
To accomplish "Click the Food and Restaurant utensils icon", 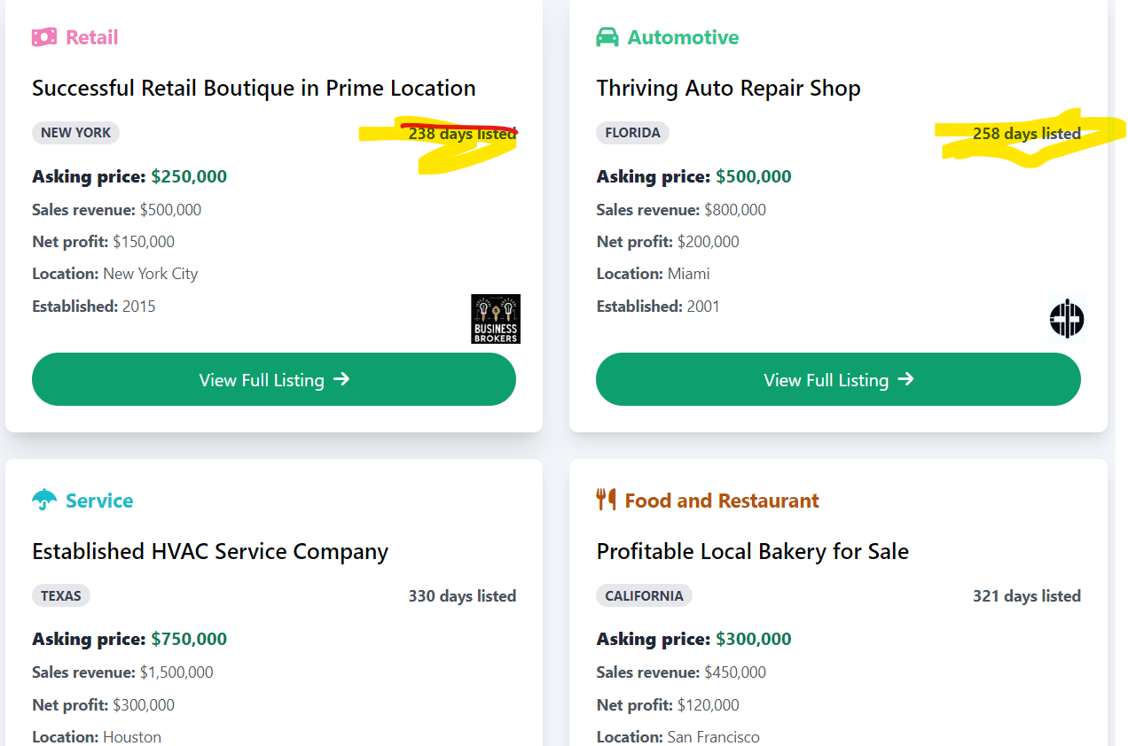I will (607, 500).
